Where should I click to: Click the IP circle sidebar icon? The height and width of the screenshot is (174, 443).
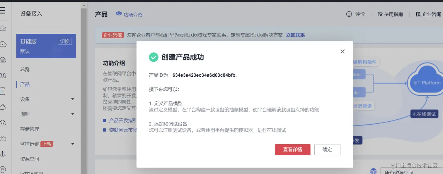(3, 169)
